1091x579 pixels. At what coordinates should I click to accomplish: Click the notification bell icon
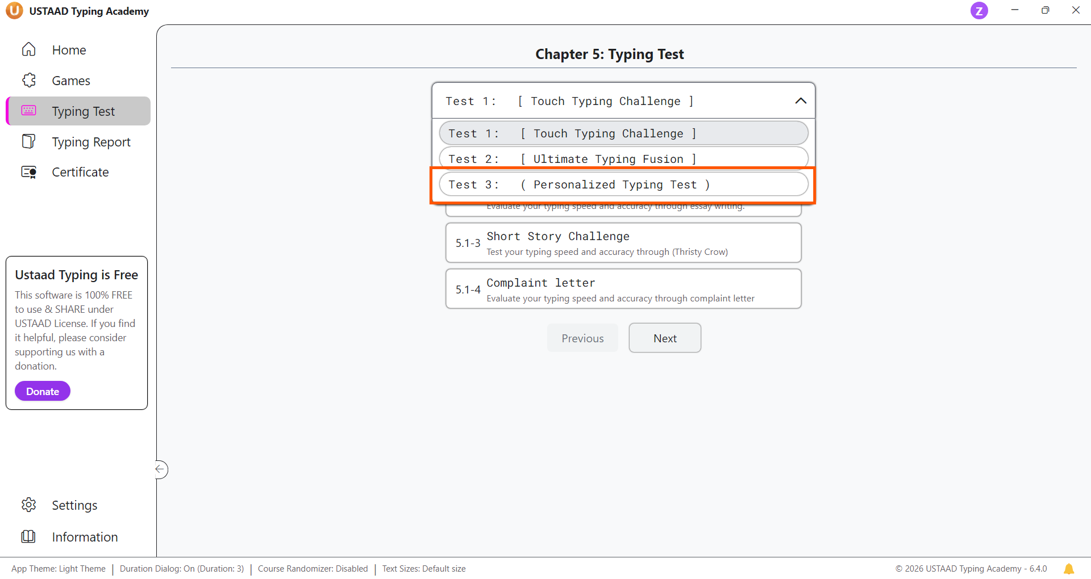click(x=1069, y=569)
